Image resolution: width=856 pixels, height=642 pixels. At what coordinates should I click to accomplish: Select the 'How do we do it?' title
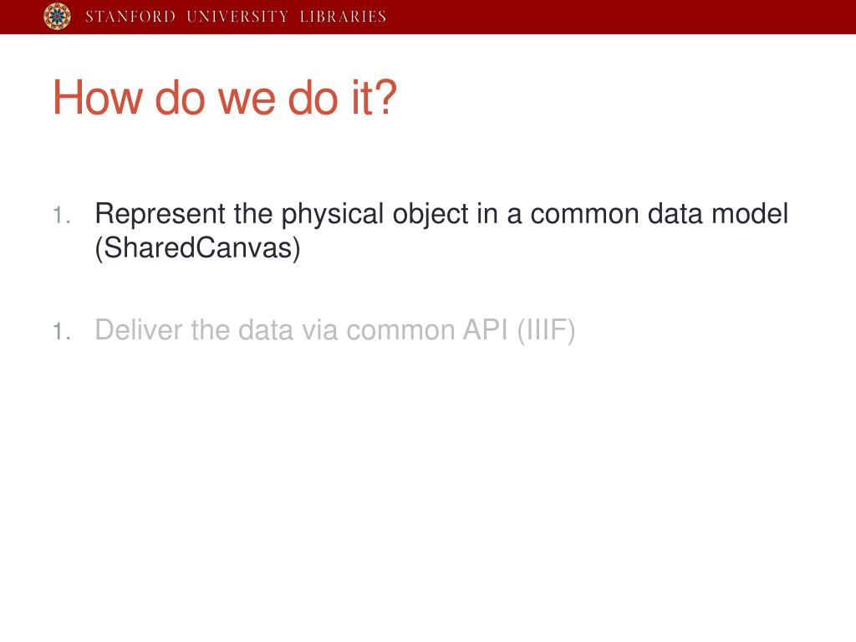click(224, 98)
